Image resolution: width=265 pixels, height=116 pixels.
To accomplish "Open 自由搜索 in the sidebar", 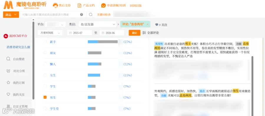I will [x=19, y=59].
